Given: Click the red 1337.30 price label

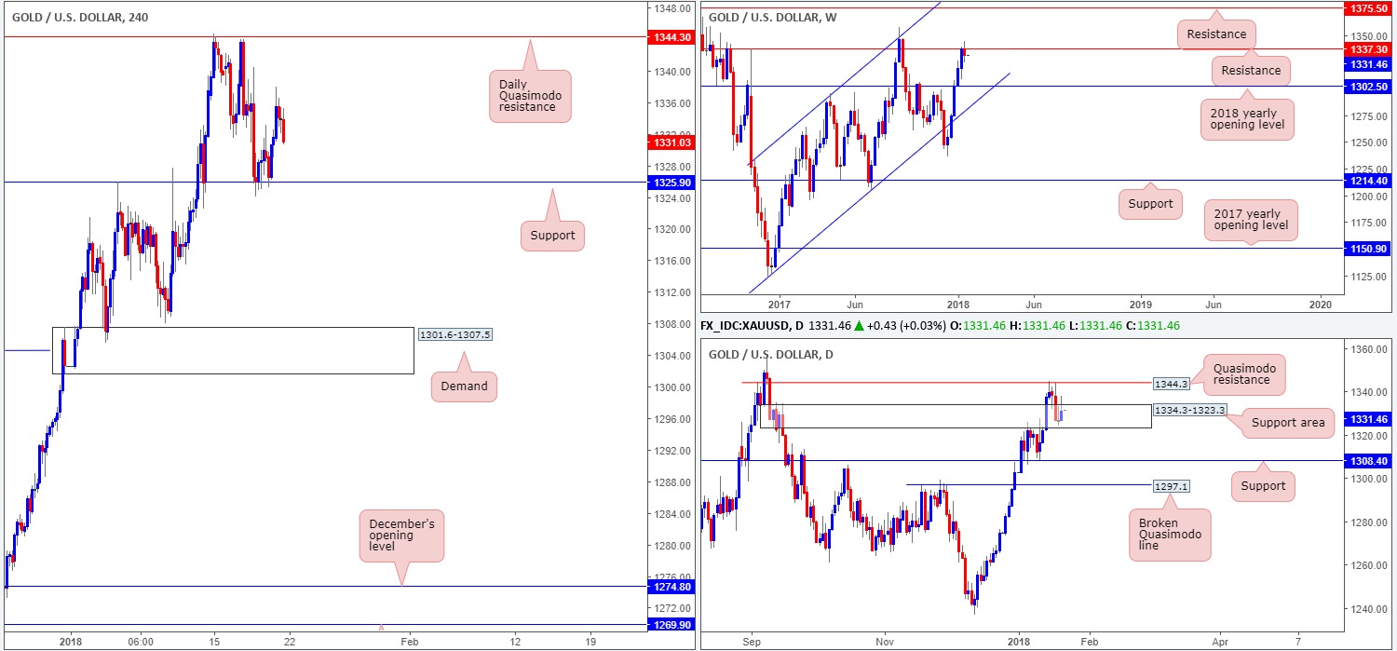Looking at the screenshot, I should tap(1368, 48).
